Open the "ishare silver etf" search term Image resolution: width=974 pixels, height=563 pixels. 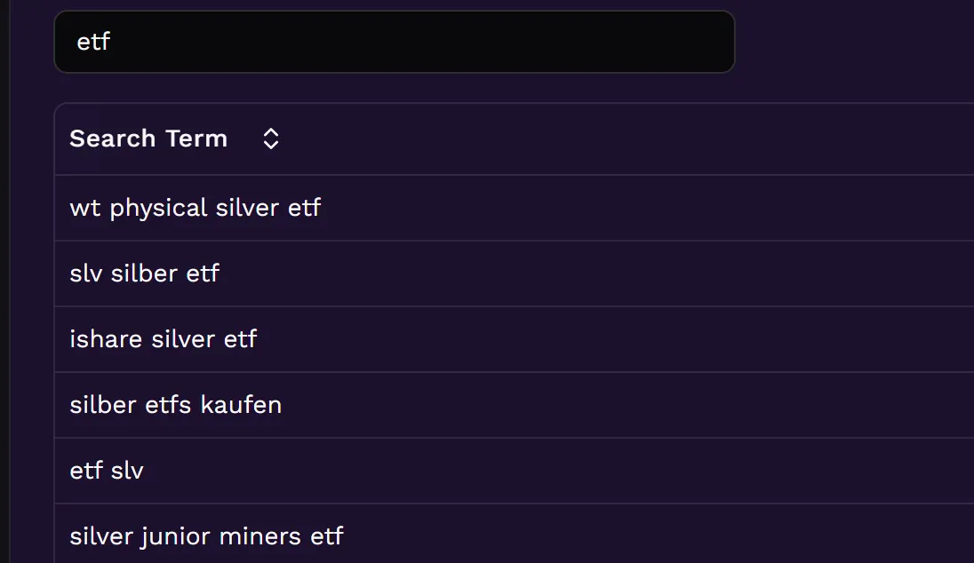click(x=163, y=339)
